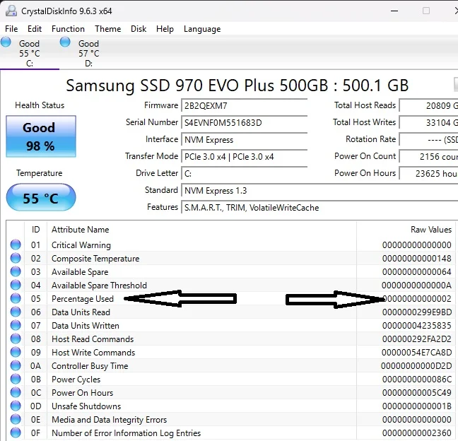Click raw value 00000054E7CA8D
This screenshot has width=458, height=441.
(x=416, y=353)
